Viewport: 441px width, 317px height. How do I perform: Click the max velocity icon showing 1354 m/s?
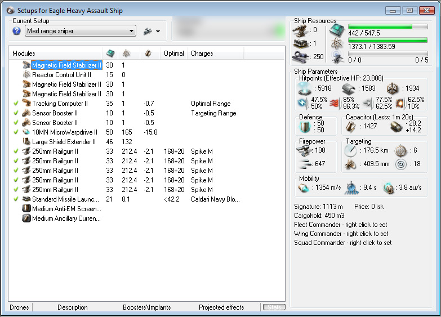(304, 188)
